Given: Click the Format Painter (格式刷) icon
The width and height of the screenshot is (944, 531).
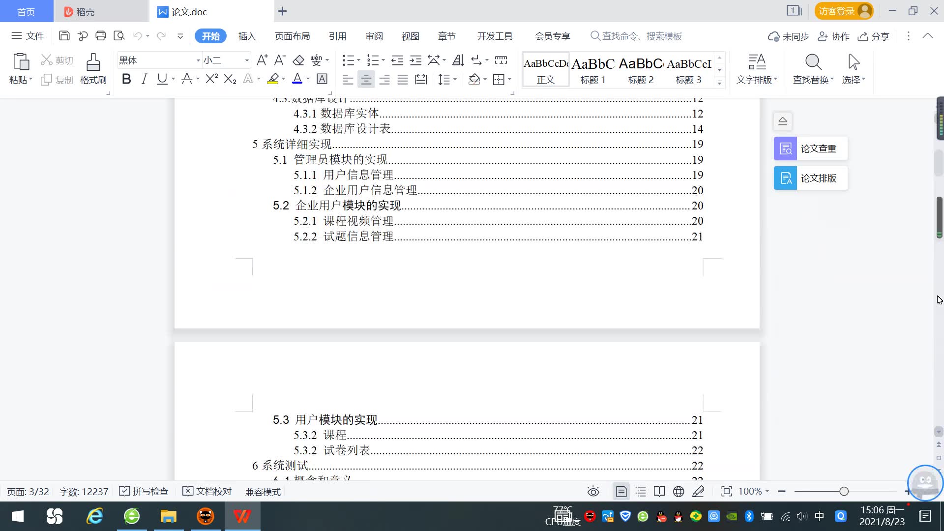Looking at the screenshot, I should (x=93, y=63).
